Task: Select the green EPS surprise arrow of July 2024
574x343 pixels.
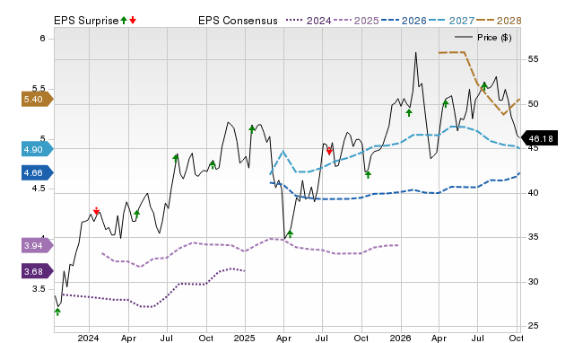Action: point(176,158)
